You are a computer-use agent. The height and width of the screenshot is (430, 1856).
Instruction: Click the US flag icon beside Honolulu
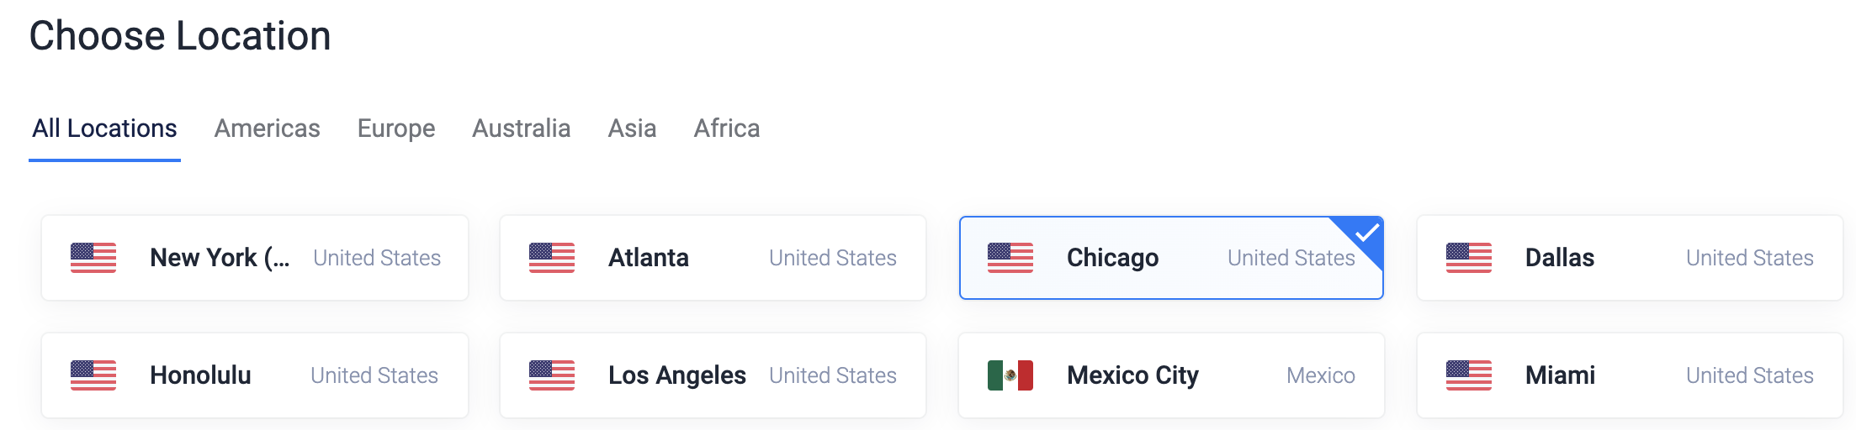pyautogui.click(x=93, y=375)
